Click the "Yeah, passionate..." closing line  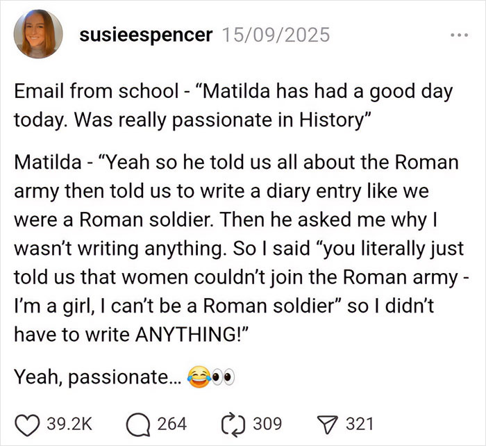pyautogui.click(x=97, y=377)
